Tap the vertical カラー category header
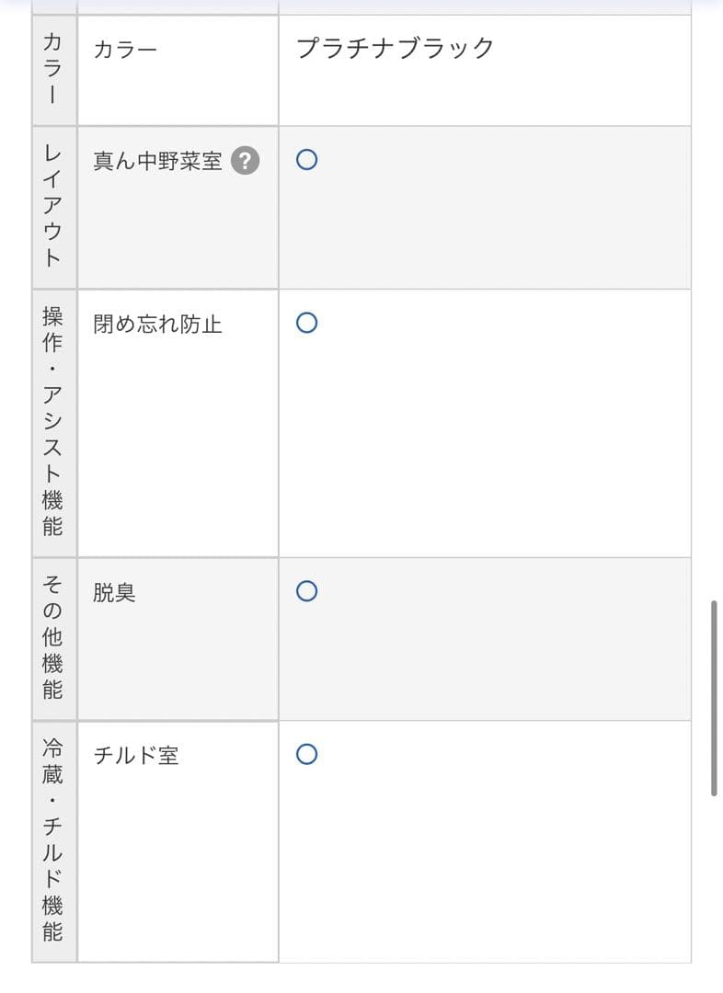Viewport: 723px width, 993px height. point(53,70)
